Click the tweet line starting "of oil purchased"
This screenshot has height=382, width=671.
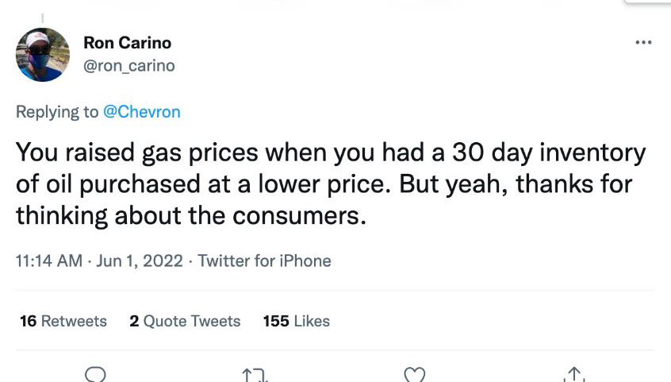324,184
